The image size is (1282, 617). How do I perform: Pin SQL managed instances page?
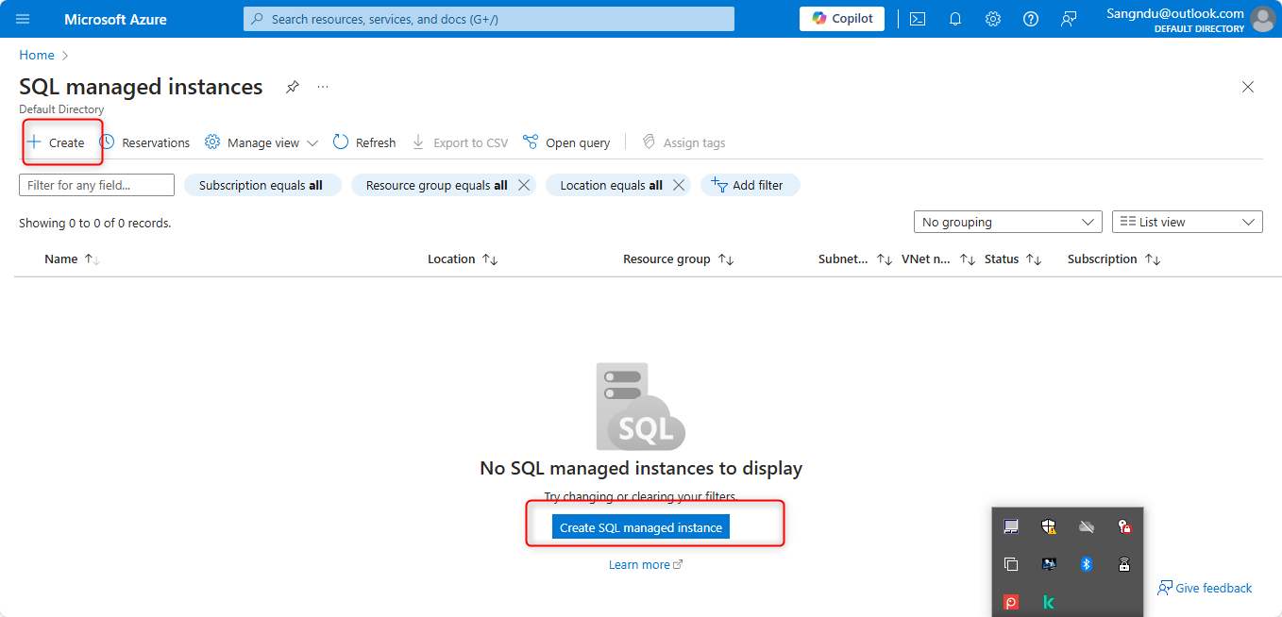click(293, 87)
